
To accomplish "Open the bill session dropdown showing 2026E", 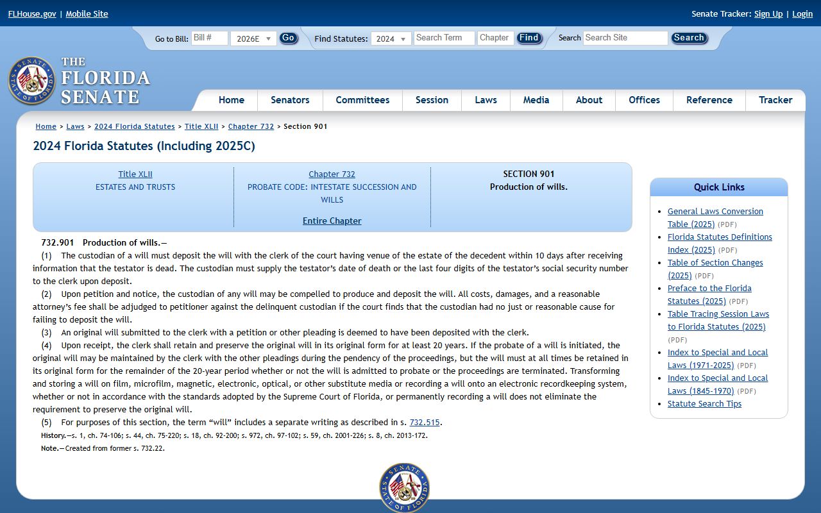I will point(253,38).
